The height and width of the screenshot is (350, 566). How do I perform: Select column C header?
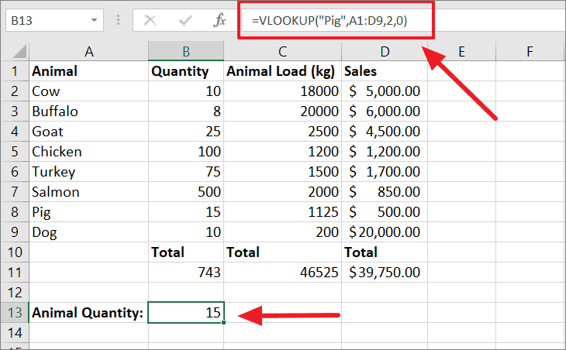(x=282, y=51)
